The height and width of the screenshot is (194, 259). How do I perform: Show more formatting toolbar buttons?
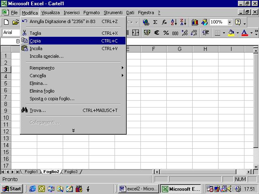point(256,32)
